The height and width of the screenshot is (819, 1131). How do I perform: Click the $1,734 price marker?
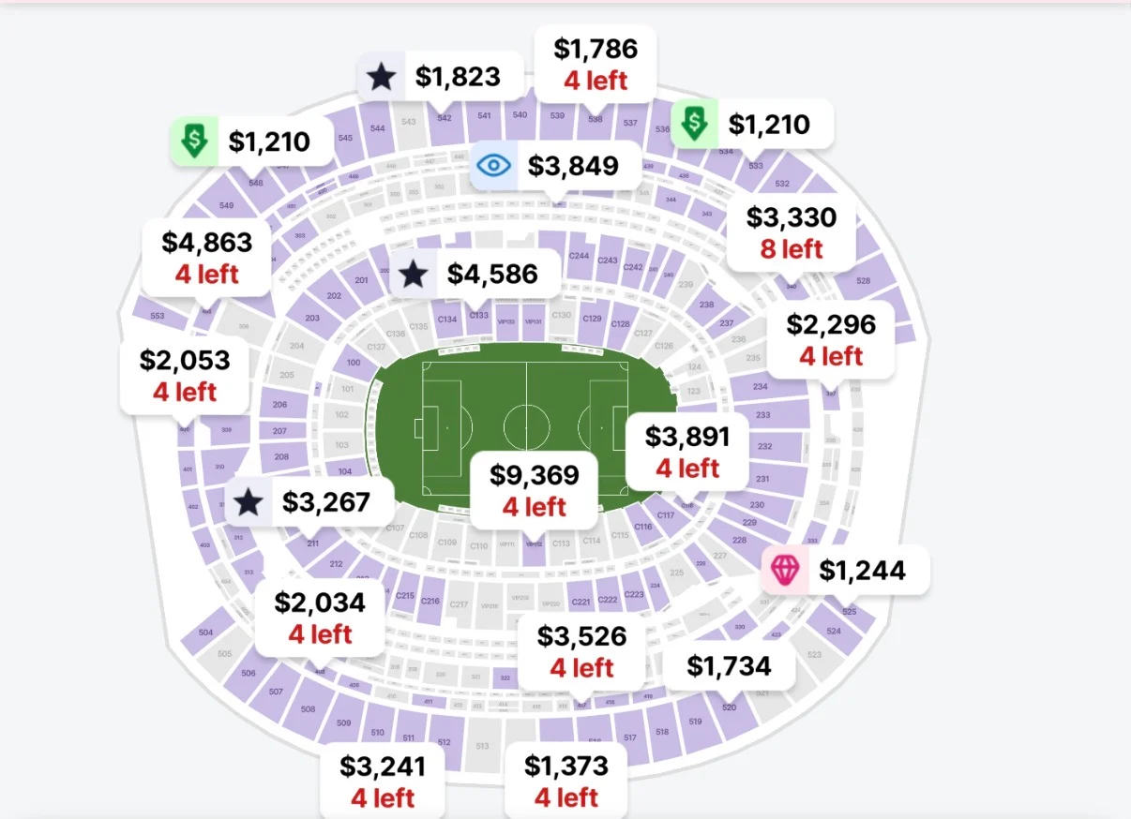(730, 666)
